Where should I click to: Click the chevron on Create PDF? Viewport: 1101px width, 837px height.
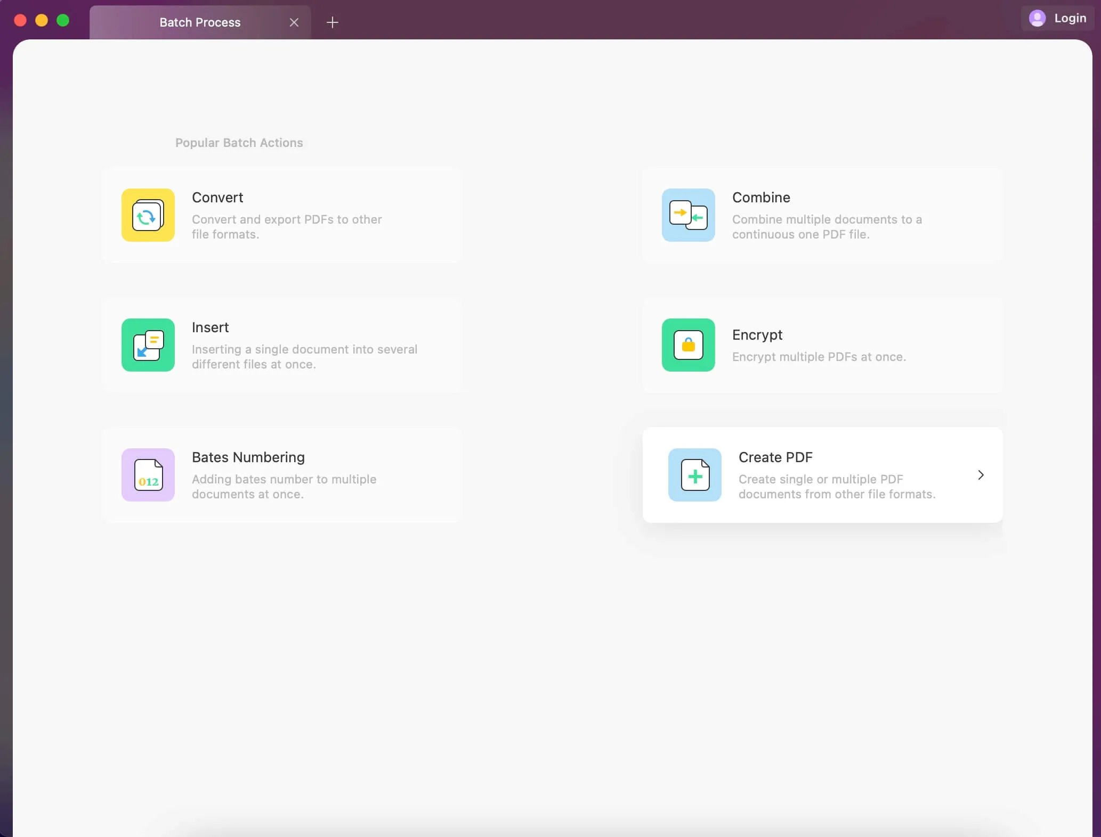point(981,475)
